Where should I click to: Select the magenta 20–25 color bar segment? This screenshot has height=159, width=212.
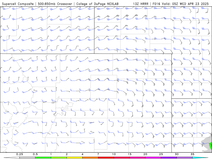153,158
